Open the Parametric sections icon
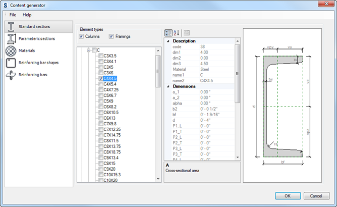Screen dimensions: 337x207 [11, 39]
